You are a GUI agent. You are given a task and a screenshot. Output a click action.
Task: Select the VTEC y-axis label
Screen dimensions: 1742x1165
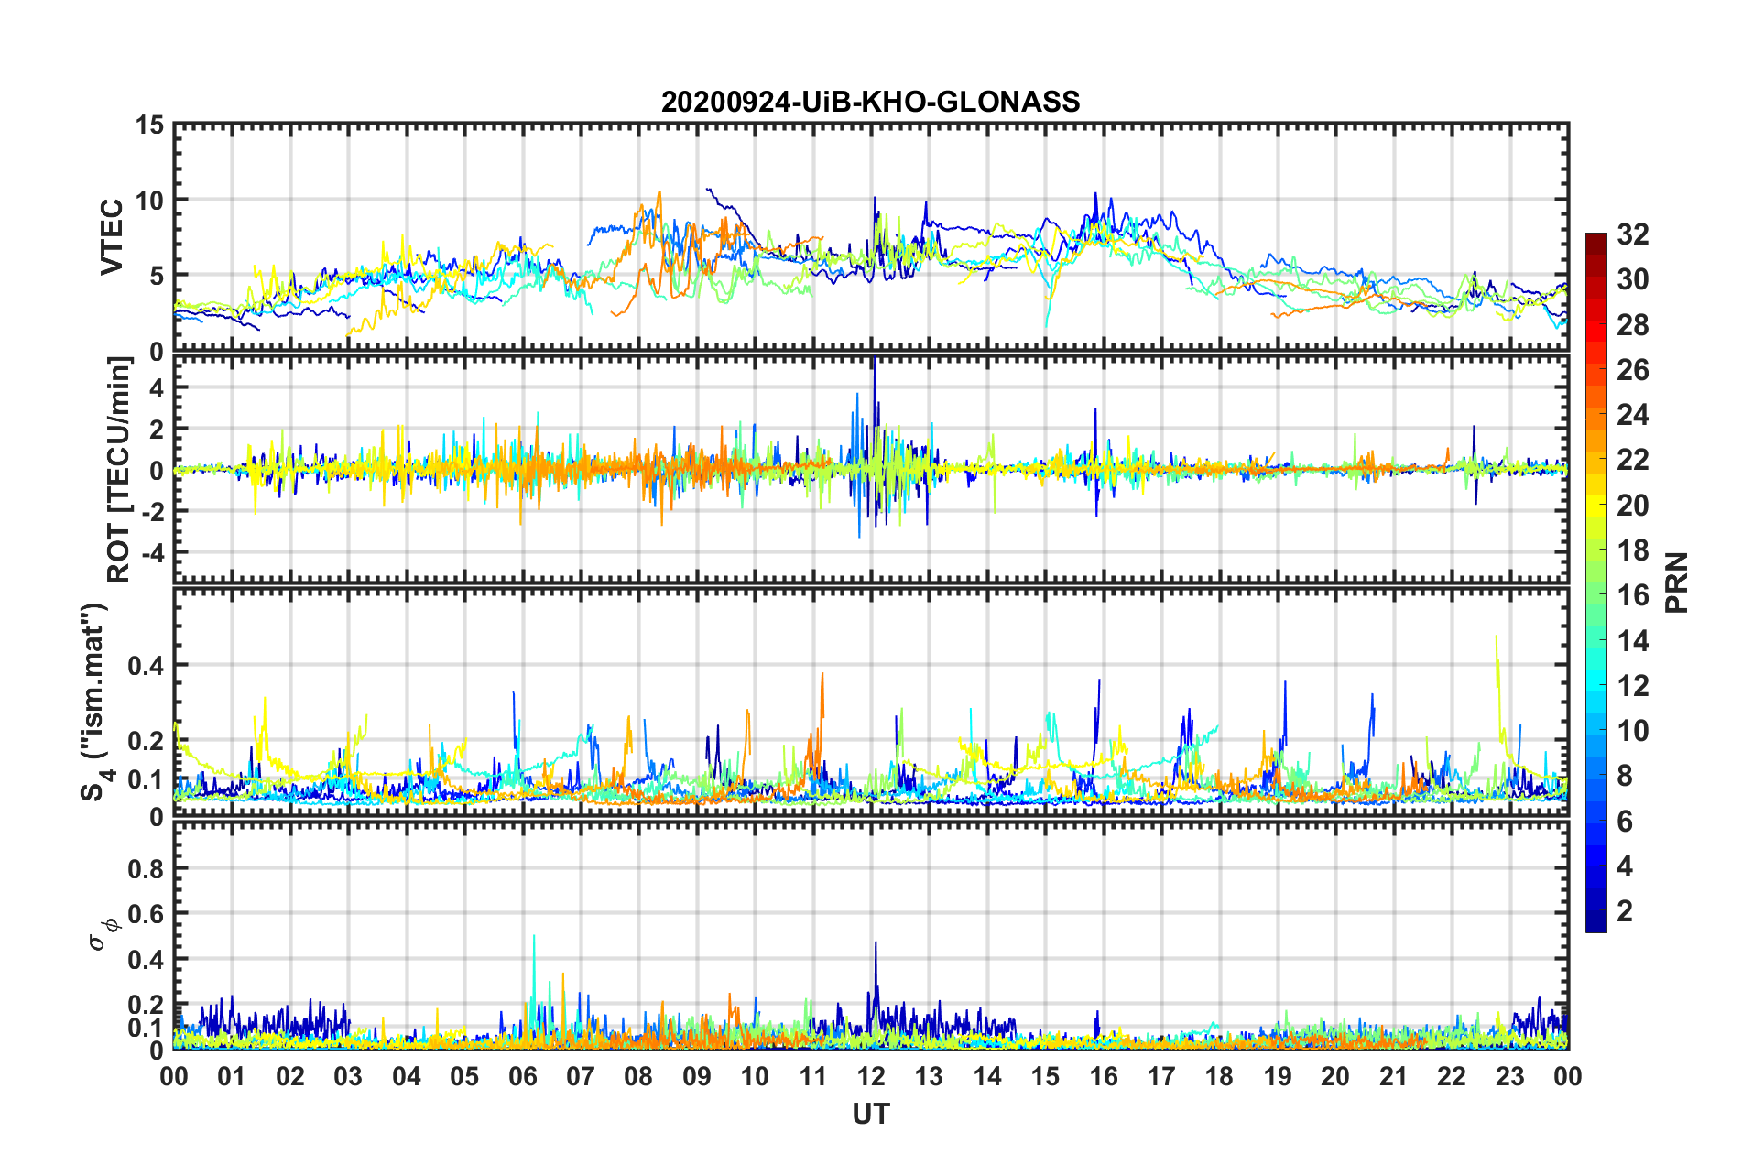112,236
